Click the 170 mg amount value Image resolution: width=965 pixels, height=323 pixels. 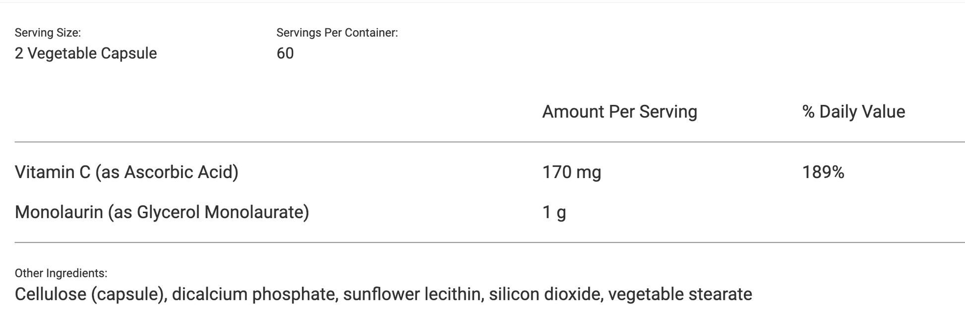(572, 172)
